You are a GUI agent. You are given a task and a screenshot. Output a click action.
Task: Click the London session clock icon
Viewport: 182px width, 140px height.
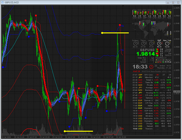click(x=151, y=44)
